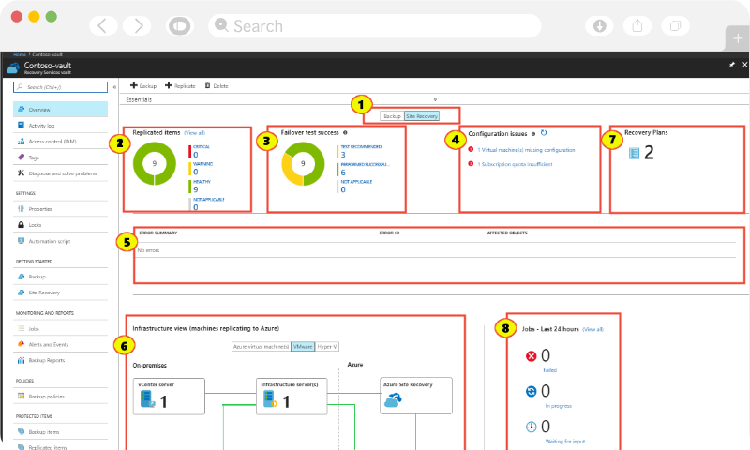Switch dashboard toggle to Backup
This screenshot has width=750, height=450.
pos(392,116)
